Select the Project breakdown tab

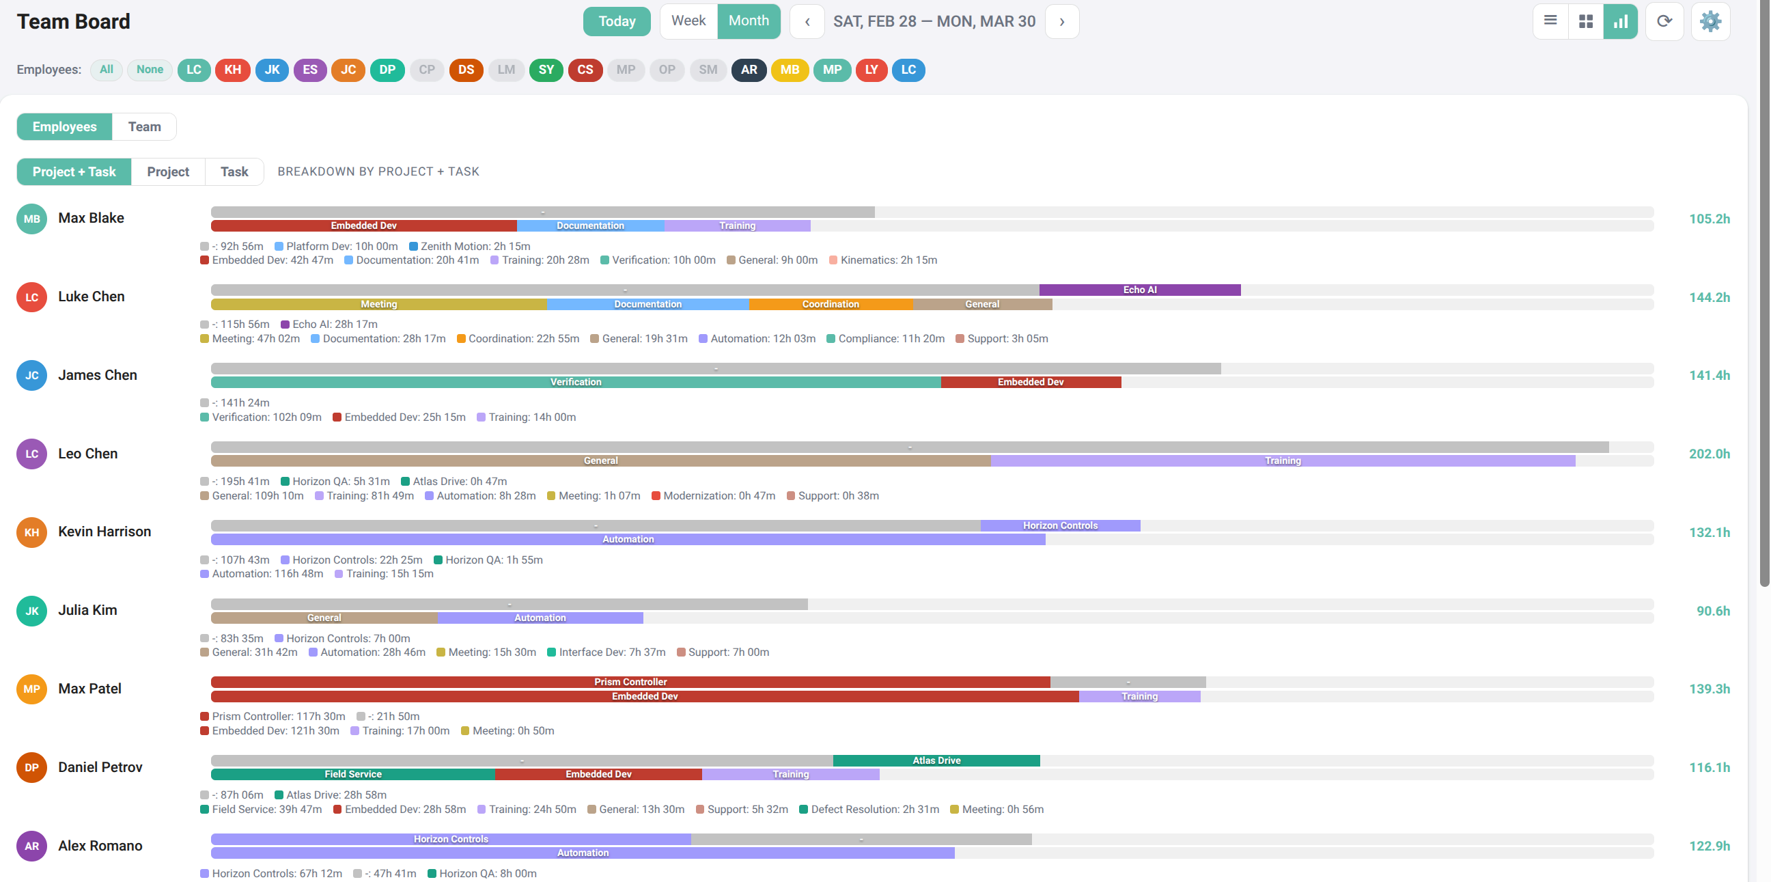(x=168, y=172)
